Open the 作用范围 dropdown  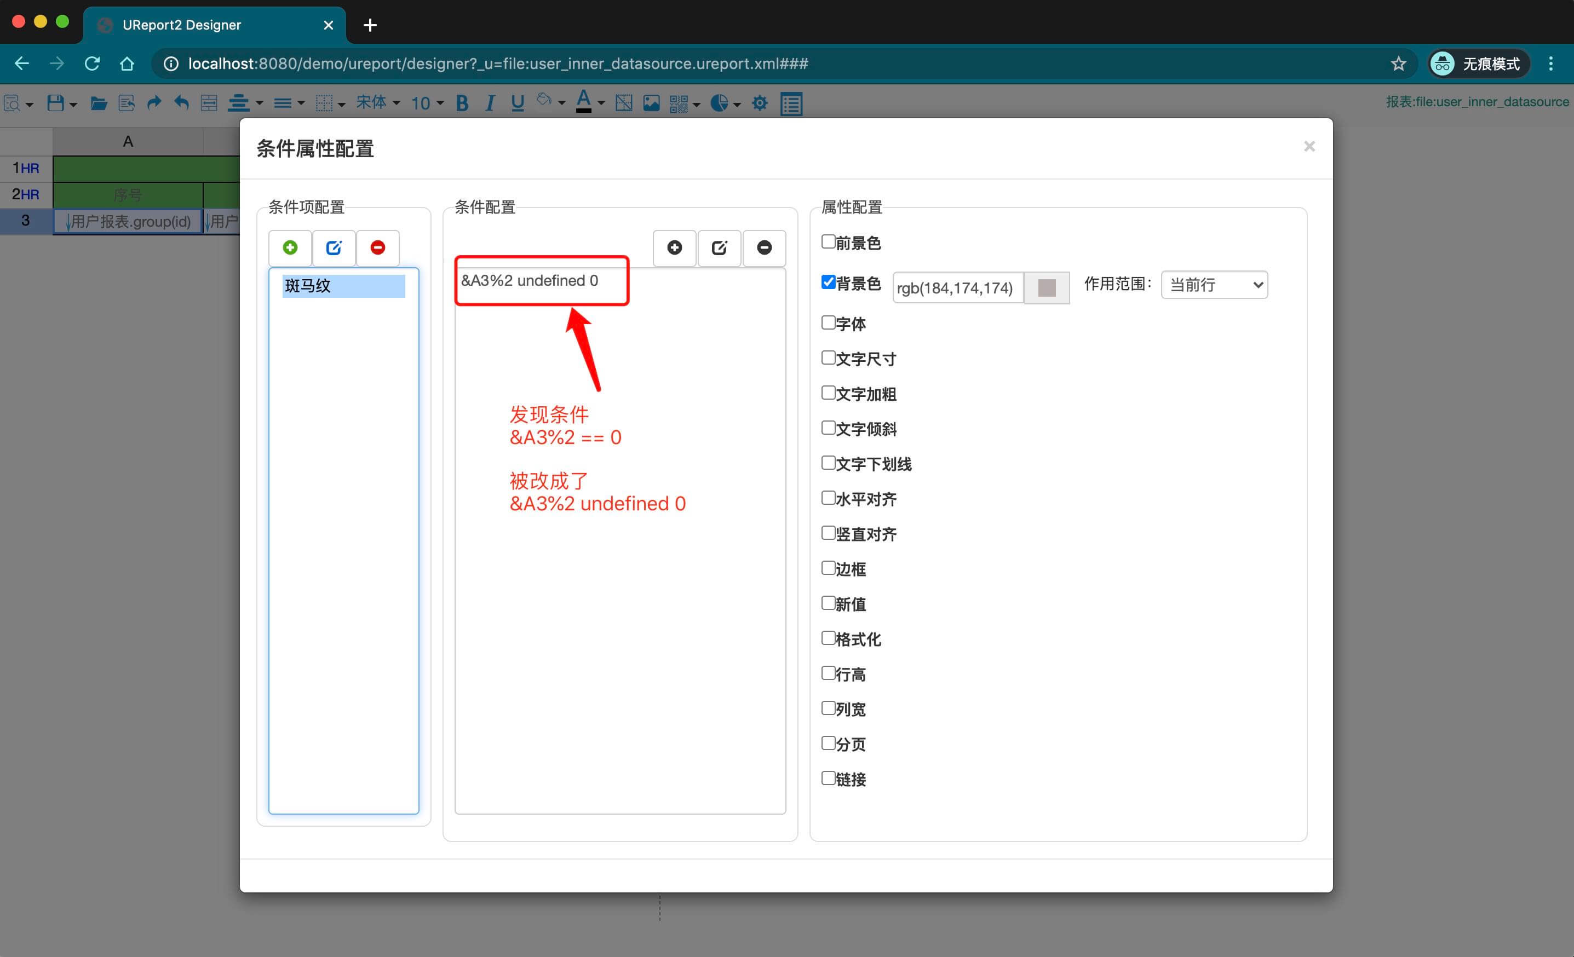[x=1213, y=285]
